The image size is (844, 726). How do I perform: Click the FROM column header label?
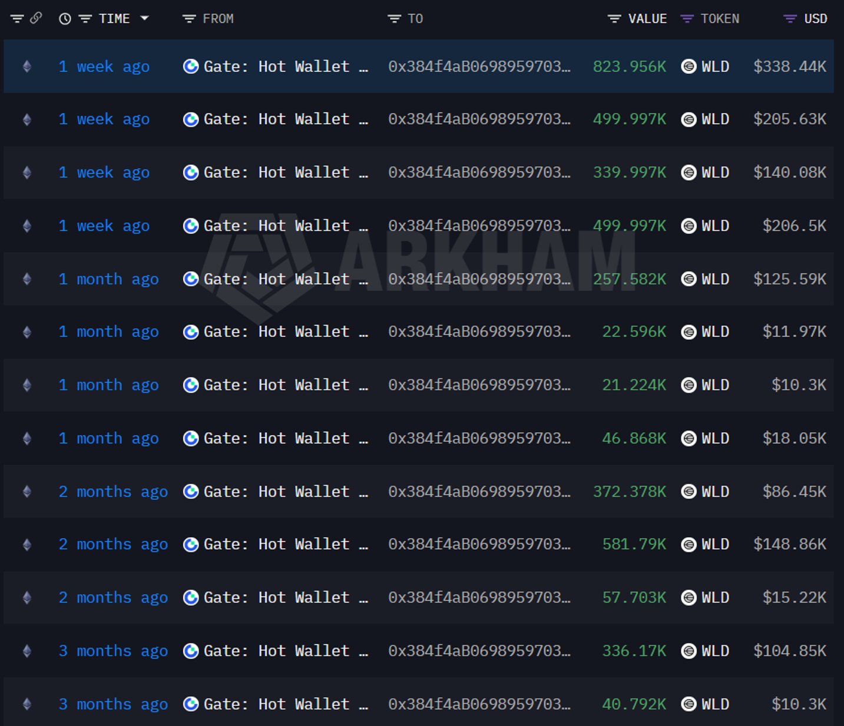218,19
